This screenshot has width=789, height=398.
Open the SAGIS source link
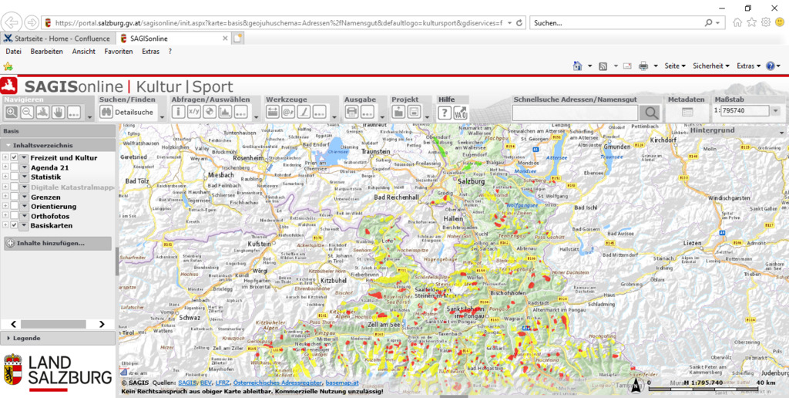(187, 383)
